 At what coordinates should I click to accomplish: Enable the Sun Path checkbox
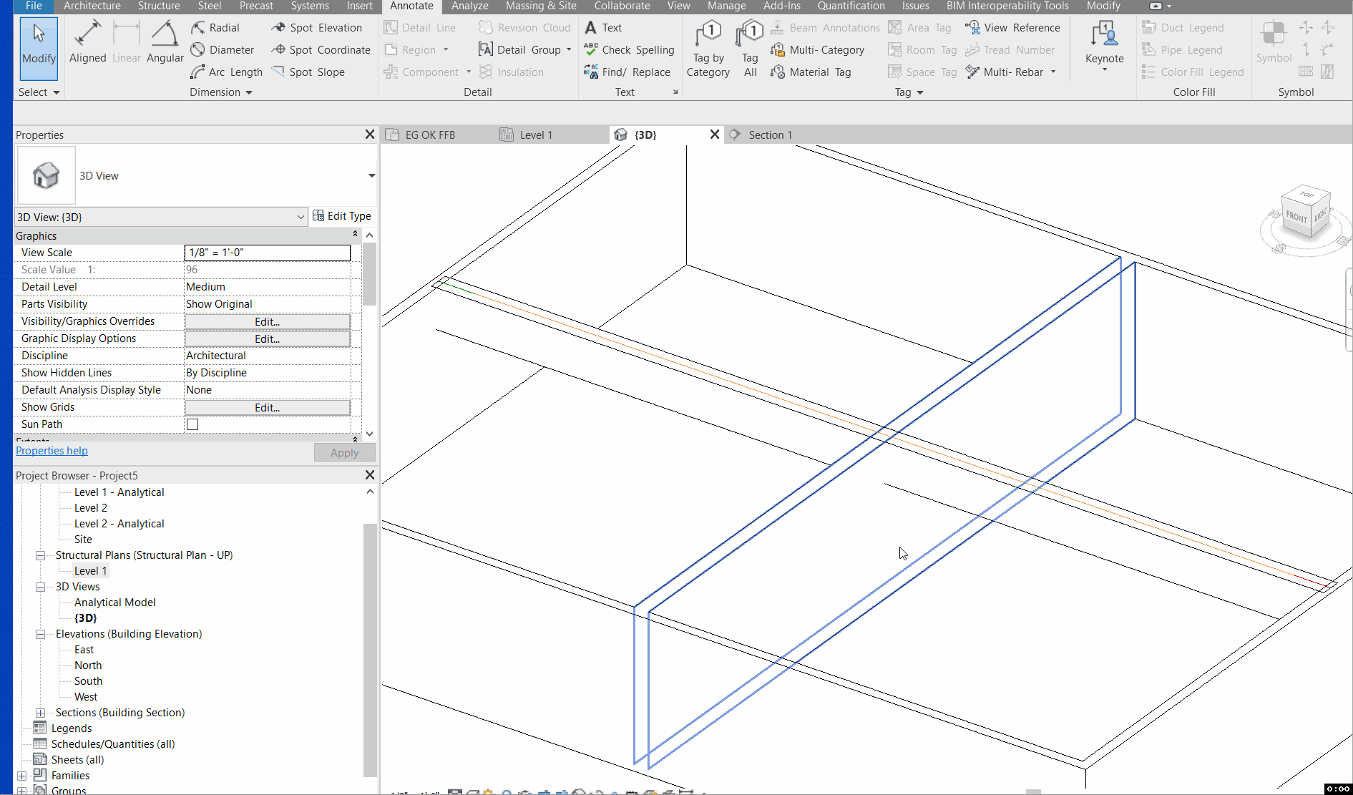(192, 424)
